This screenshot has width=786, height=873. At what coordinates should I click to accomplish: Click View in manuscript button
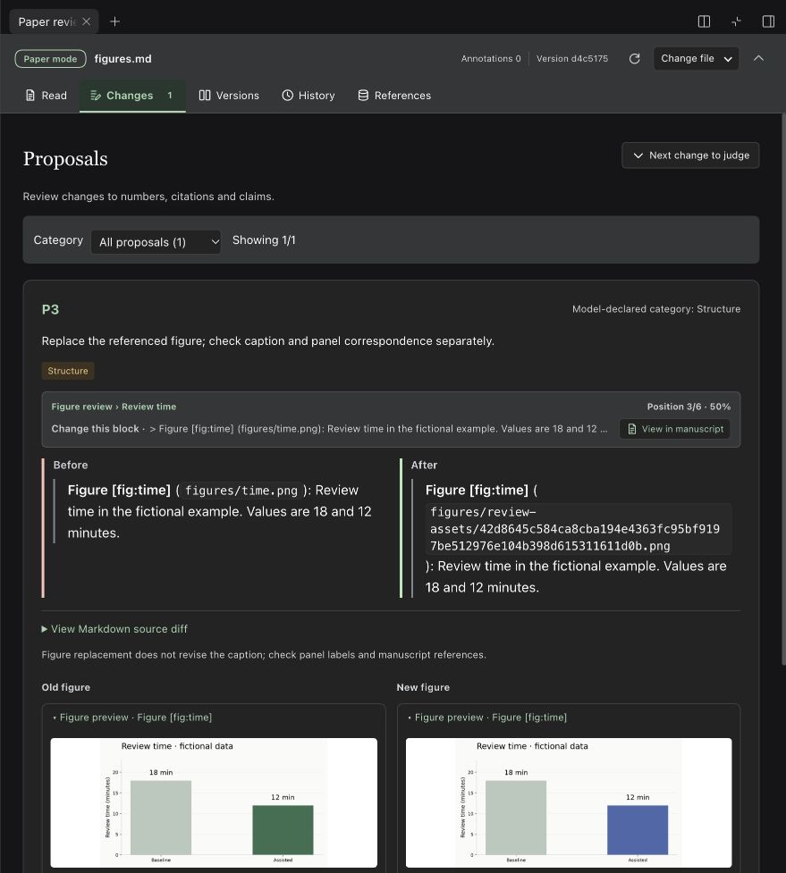pos(675,429)
